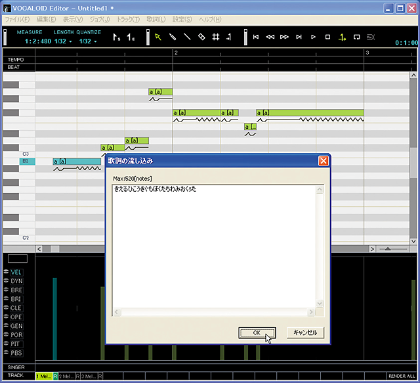The height and width of the screenshot is (383, 420).
Task: Open the トラック(T) menu
Action: click(128, 19)
